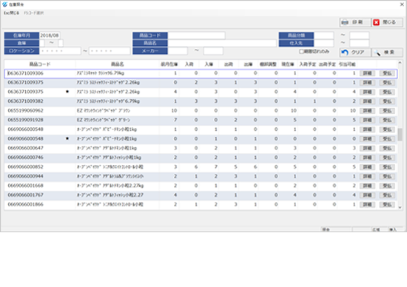Click the 検索 search button
The width and height of the screenshot is (407, 287).
(387, 53)
